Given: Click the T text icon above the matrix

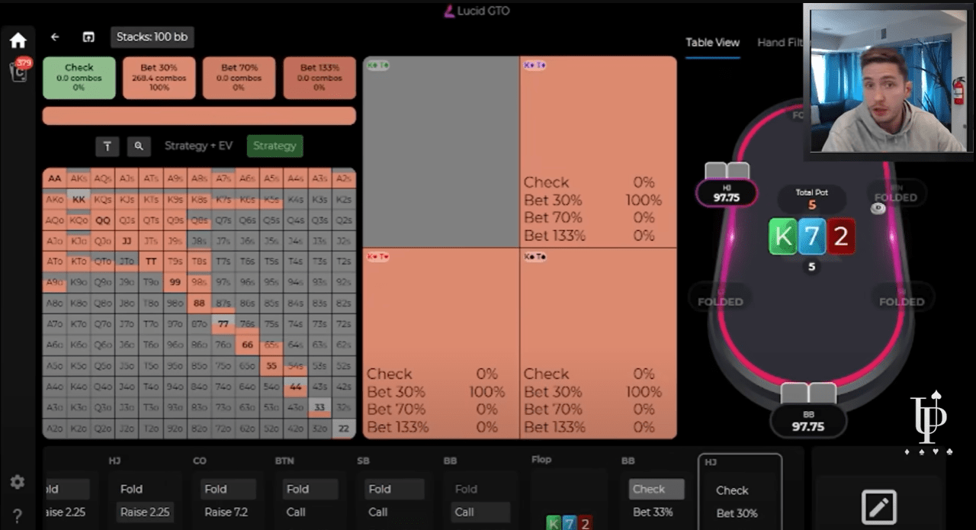Looking at the screenshot, I should 107,146.
